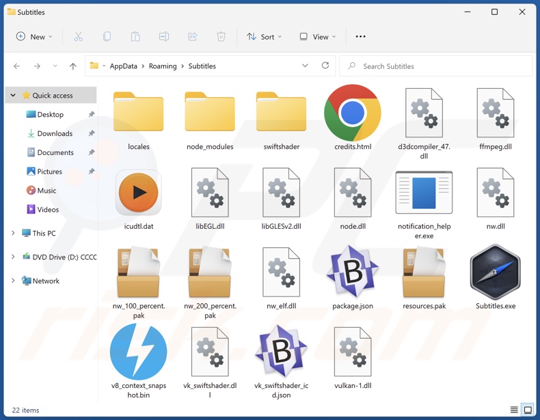Viewport: 540px width, 420px height.
Task: Refresh the Subtitles folder view
Action: (x=325, y=66)
